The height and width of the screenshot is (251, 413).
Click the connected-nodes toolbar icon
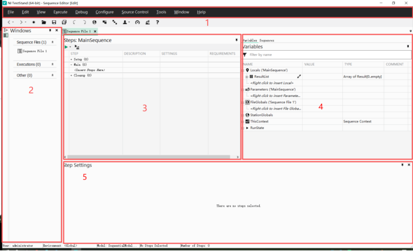coord(114,22)
